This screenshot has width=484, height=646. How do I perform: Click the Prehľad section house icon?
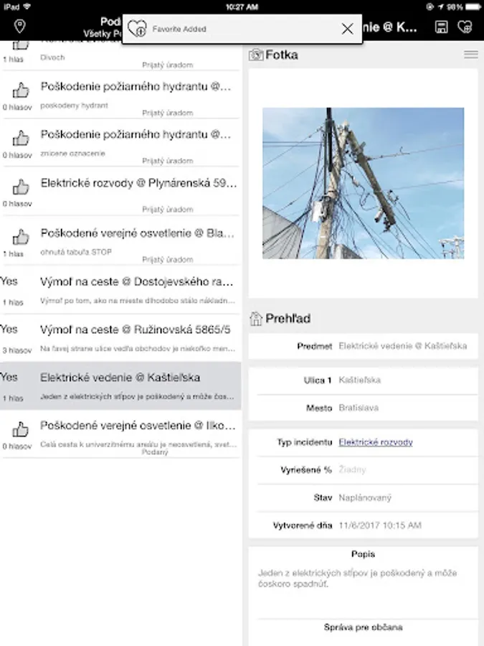pyautogui.click(x=256, y=319)
